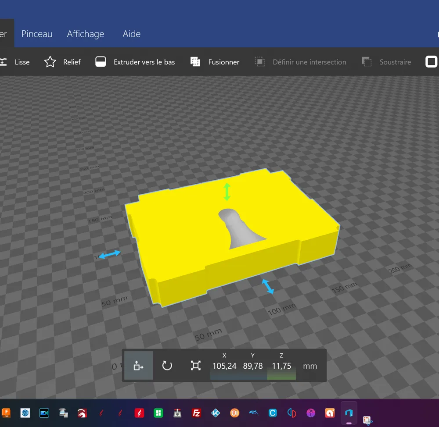The width and height of the screenshot is (439, 427).
Task: Launch Dolphin emulator from the taskbar
Action: tap(254, 413)
